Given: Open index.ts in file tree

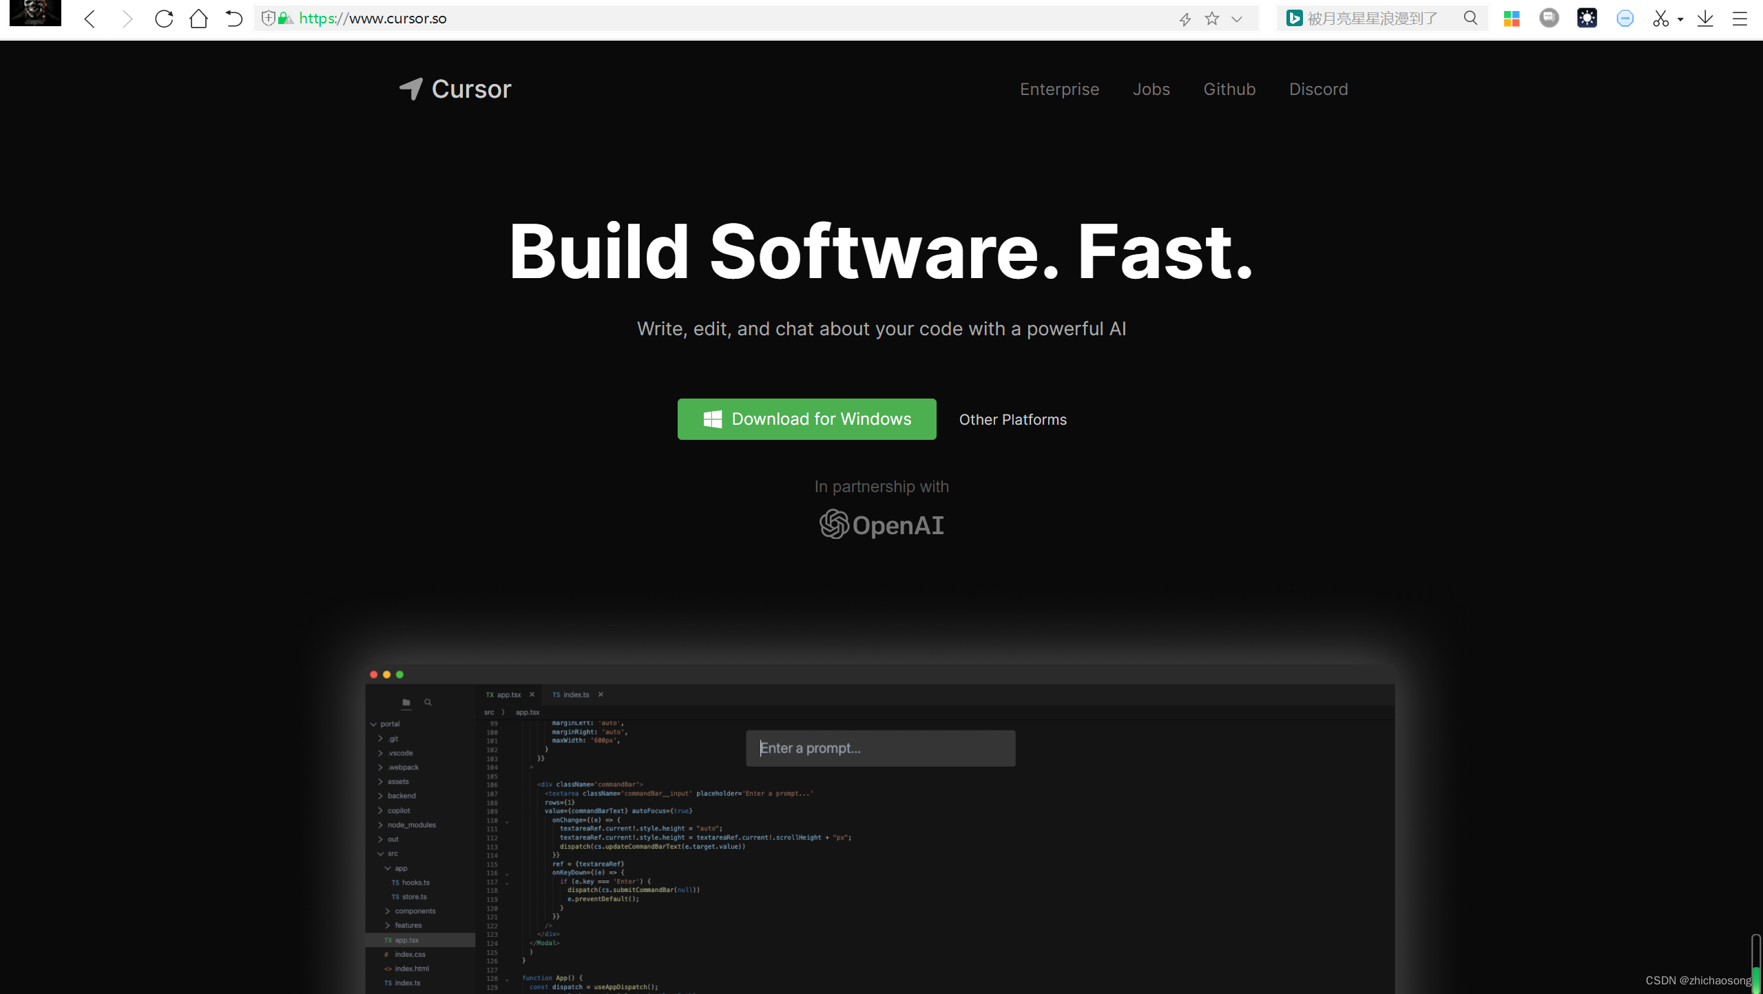Looking at the screenshot, I should [x=402, y=983].
